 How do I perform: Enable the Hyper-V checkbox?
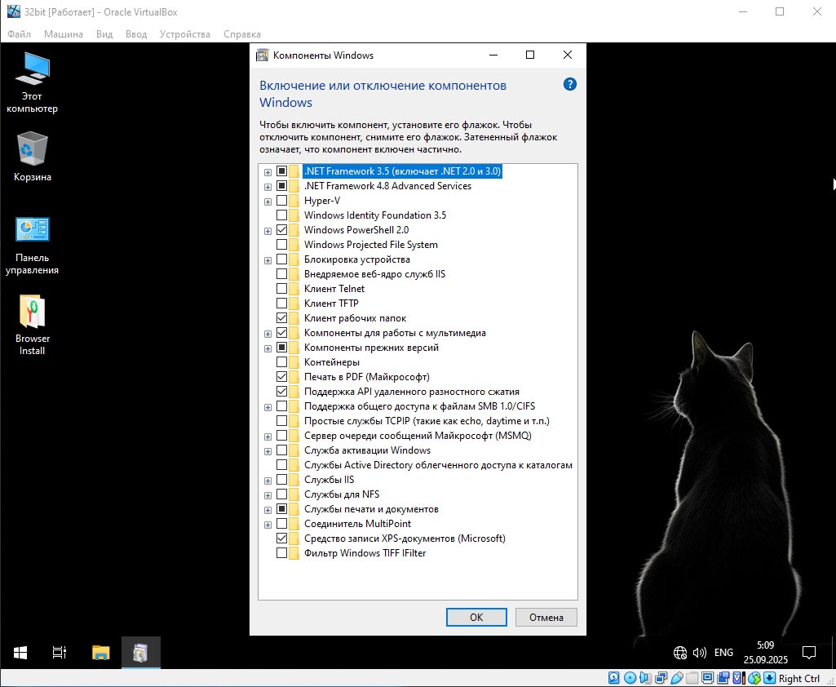click(281, 201)
